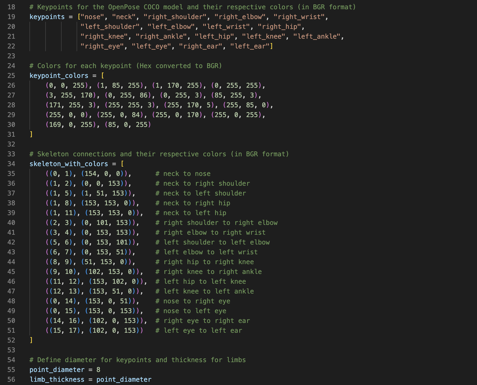Click the "left_ankle" string
This screenshot has width=477, height=385.
click(x=317, y=36)
